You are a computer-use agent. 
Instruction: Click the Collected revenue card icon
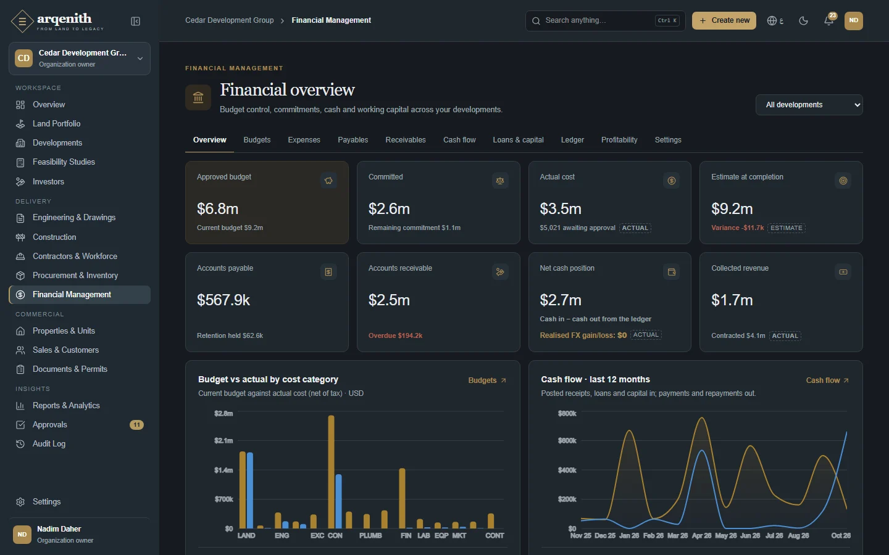coord(843,272)
